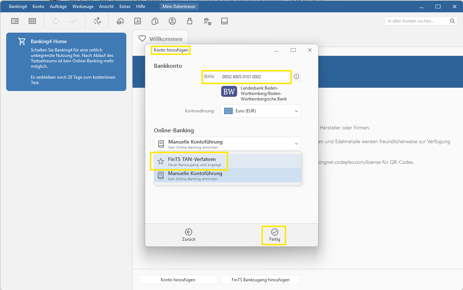Open the person profile toolbar icon
463x290 pixels.
pyautogui.click(x=172, y=21)
